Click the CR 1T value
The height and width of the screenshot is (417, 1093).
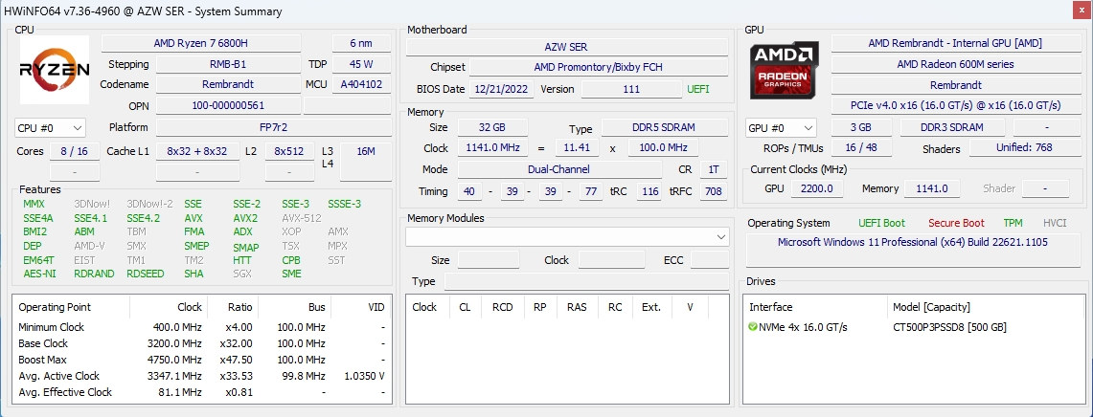coord(713,169)
